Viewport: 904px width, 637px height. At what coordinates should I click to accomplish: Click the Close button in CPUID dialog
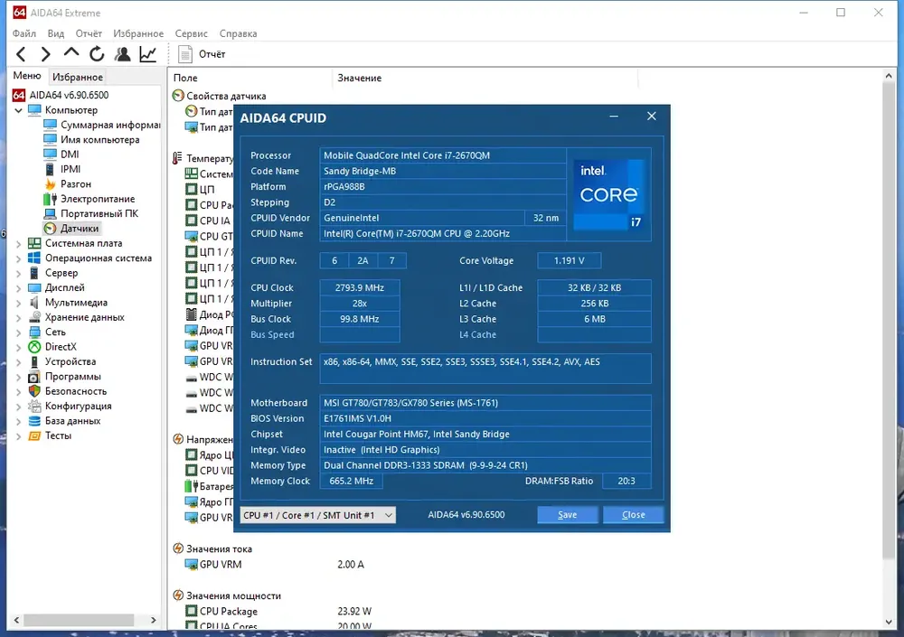pyautogui.click(x=633, y=515)
